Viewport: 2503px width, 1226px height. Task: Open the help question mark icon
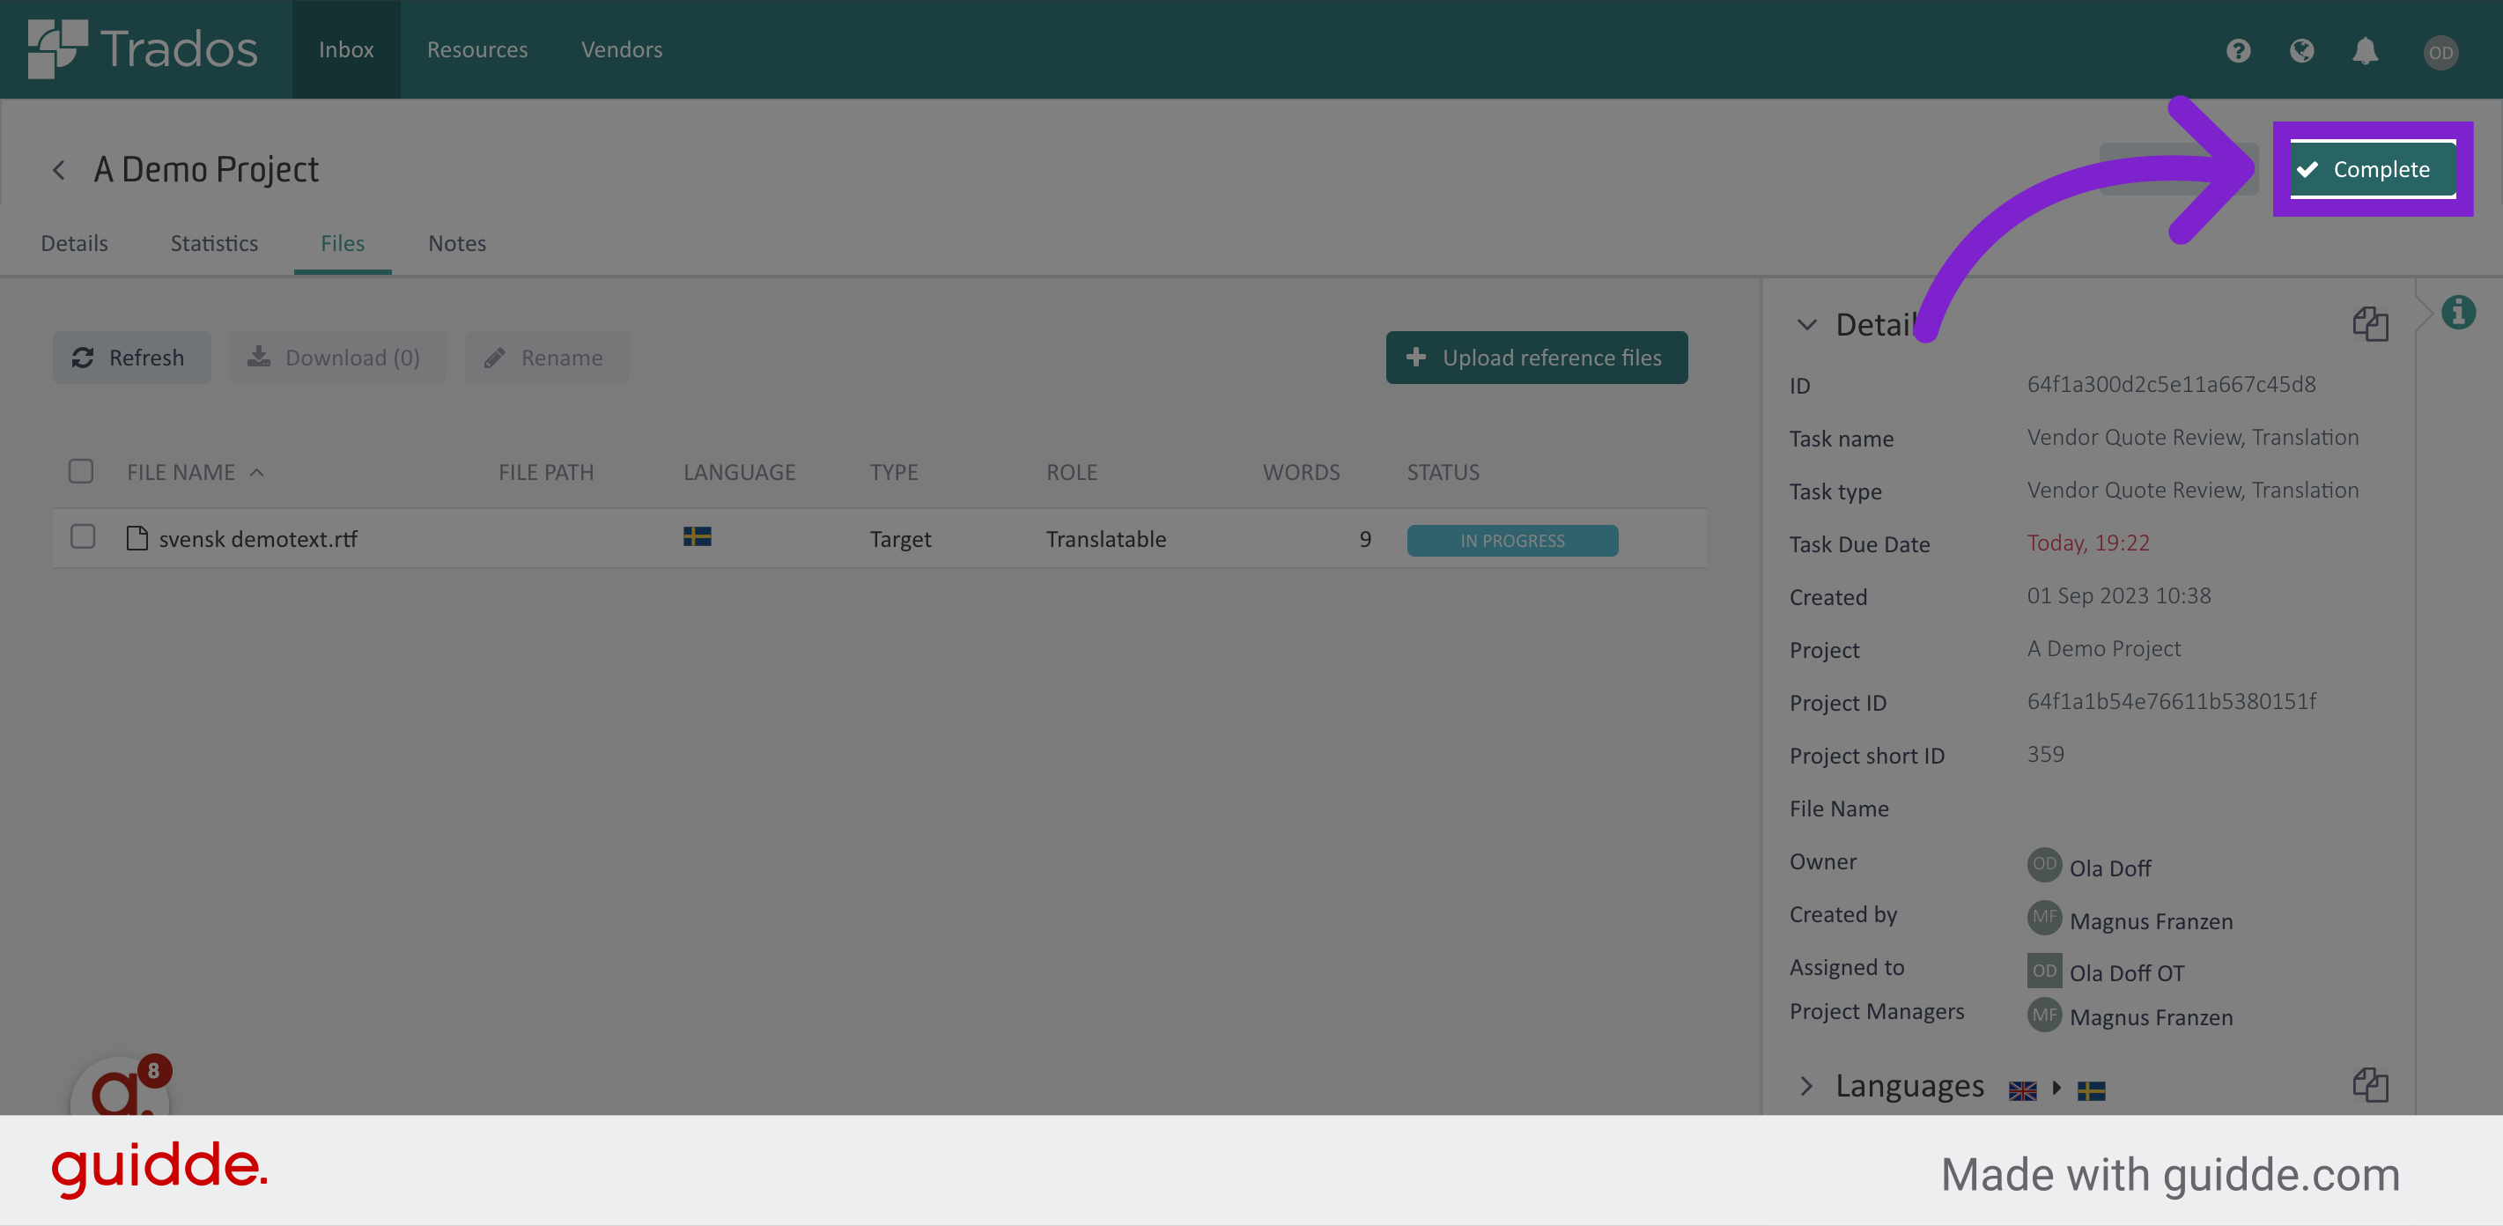2239,50
